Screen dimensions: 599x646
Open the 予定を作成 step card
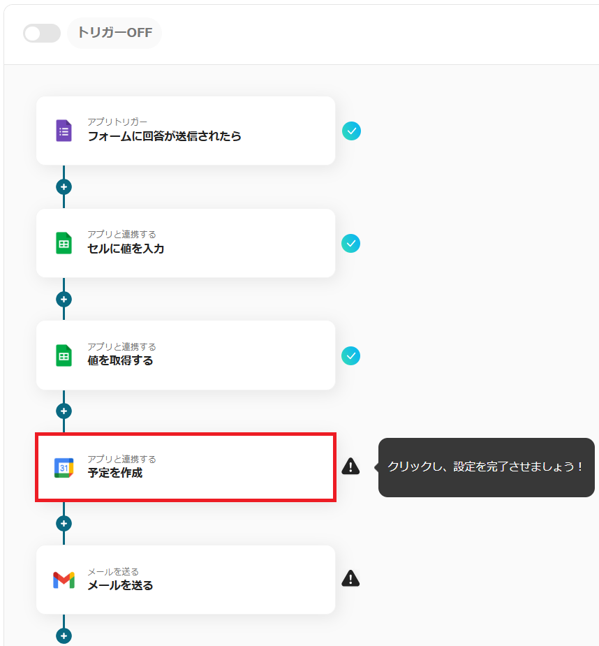186,467
